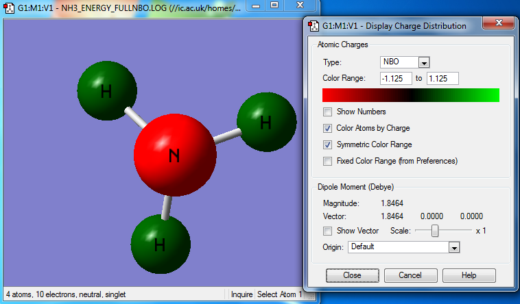Image resolution: width=520 pixels, height=304 pixels.
Task: Close the NH3_ENERGY_FULLNBO.LOG molecule window
Action: pos(300,5)
